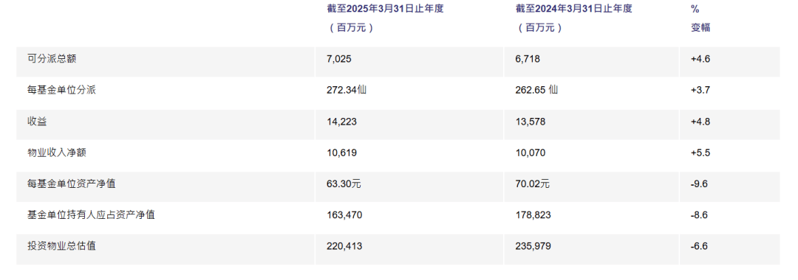Click the 每基金单位资产净值 row label
This screenshot has width=798, height=280.
click(72, 183)
